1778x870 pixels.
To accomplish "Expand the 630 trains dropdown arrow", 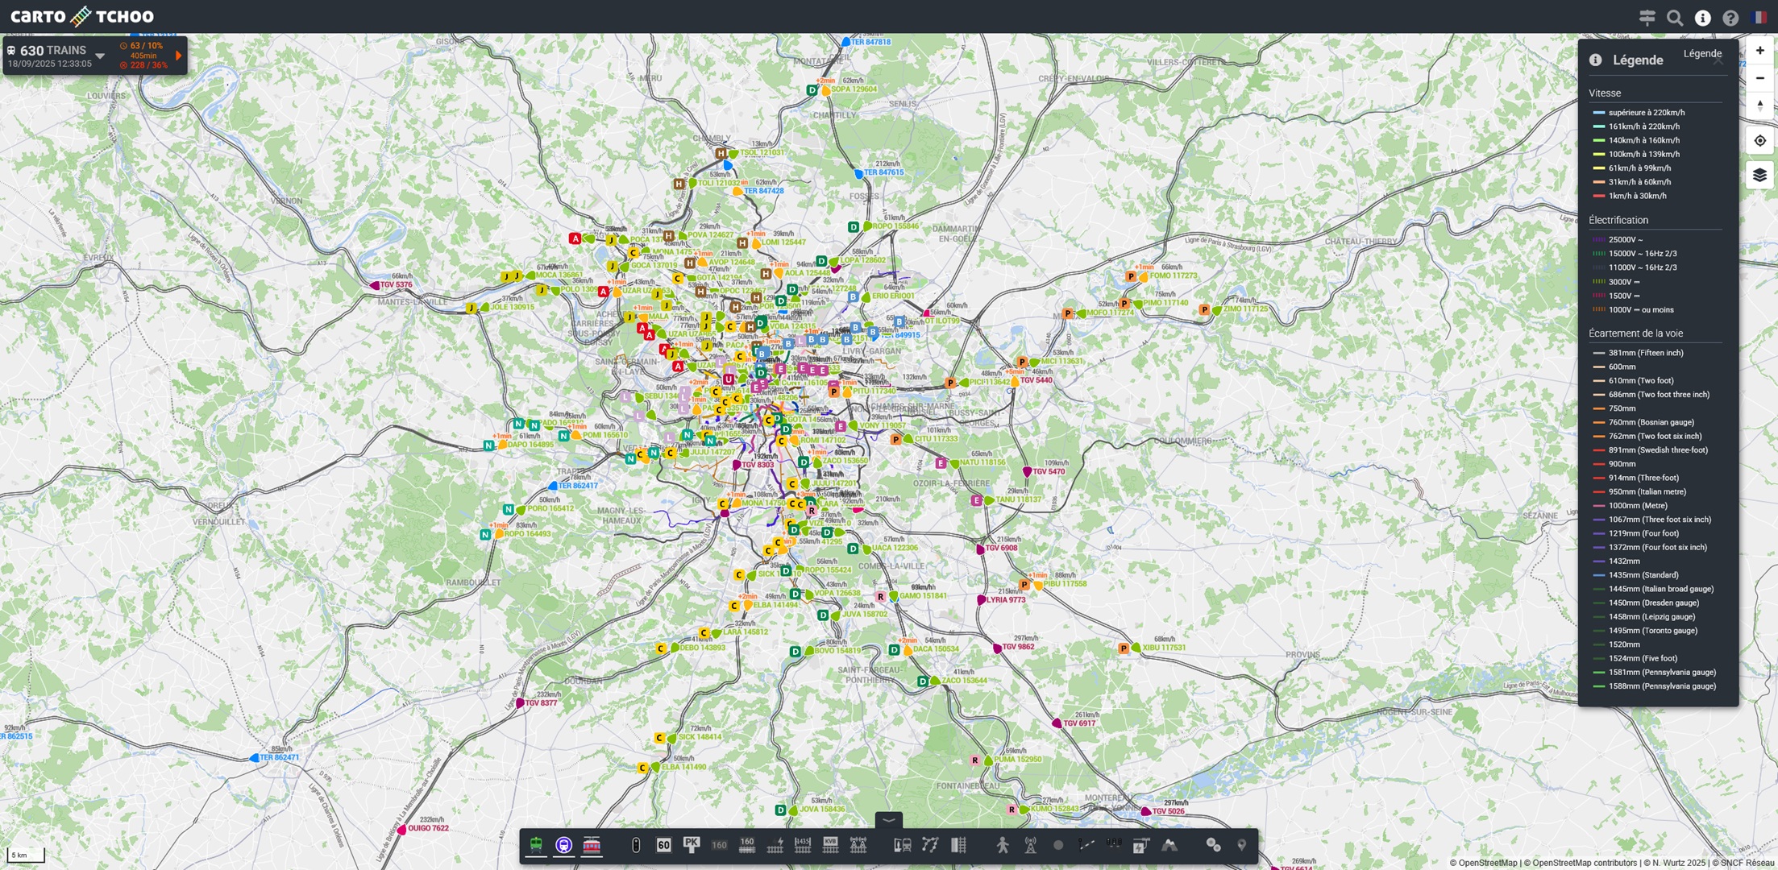I will pos(100,56).
